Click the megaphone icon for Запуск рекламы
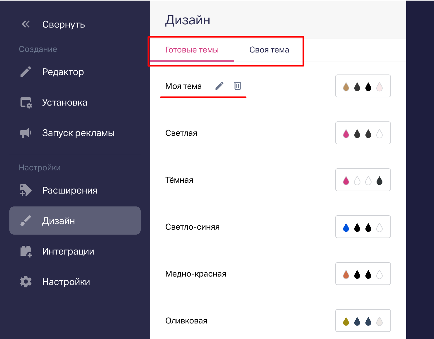The width and height of the screenshot is (434, 339). pyautogui.click(x=26, y=133)
